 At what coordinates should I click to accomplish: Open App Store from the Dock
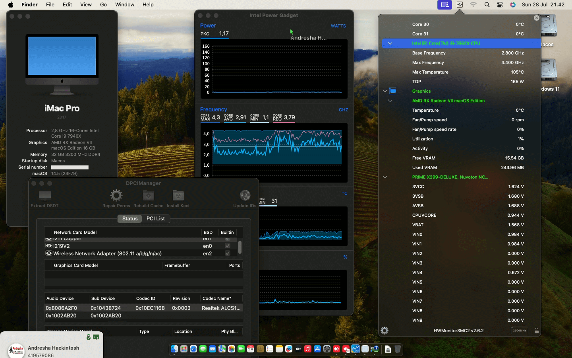pos(317,349)
